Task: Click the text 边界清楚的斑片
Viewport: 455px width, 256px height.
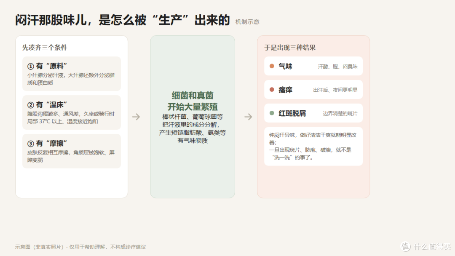Action: click(340, 114)
